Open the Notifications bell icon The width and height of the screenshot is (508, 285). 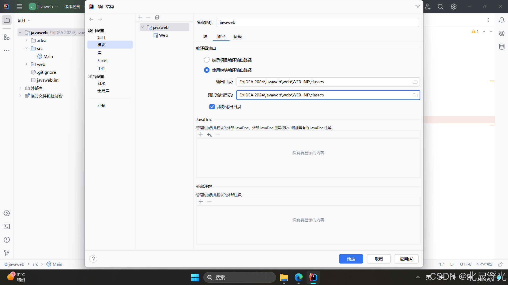tap(502, 20)
